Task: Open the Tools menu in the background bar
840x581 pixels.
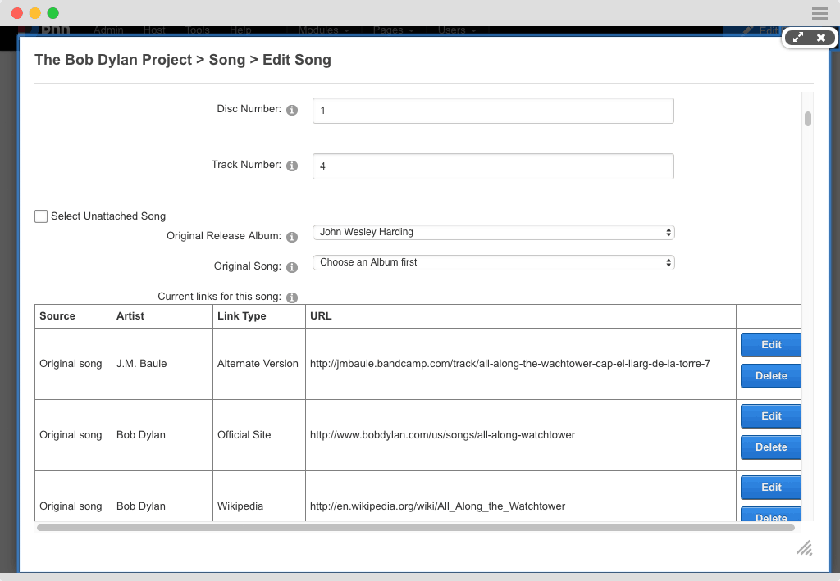Action: point(198,30)
